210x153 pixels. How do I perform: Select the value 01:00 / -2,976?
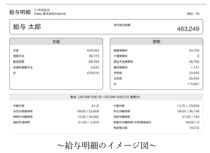point(89,122)
